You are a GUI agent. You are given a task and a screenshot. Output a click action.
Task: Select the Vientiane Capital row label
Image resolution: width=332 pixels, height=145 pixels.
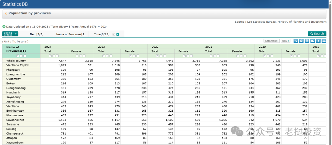pos(18,65)
